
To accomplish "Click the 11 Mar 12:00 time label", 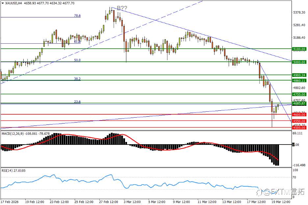I will (x=207, y=202).
